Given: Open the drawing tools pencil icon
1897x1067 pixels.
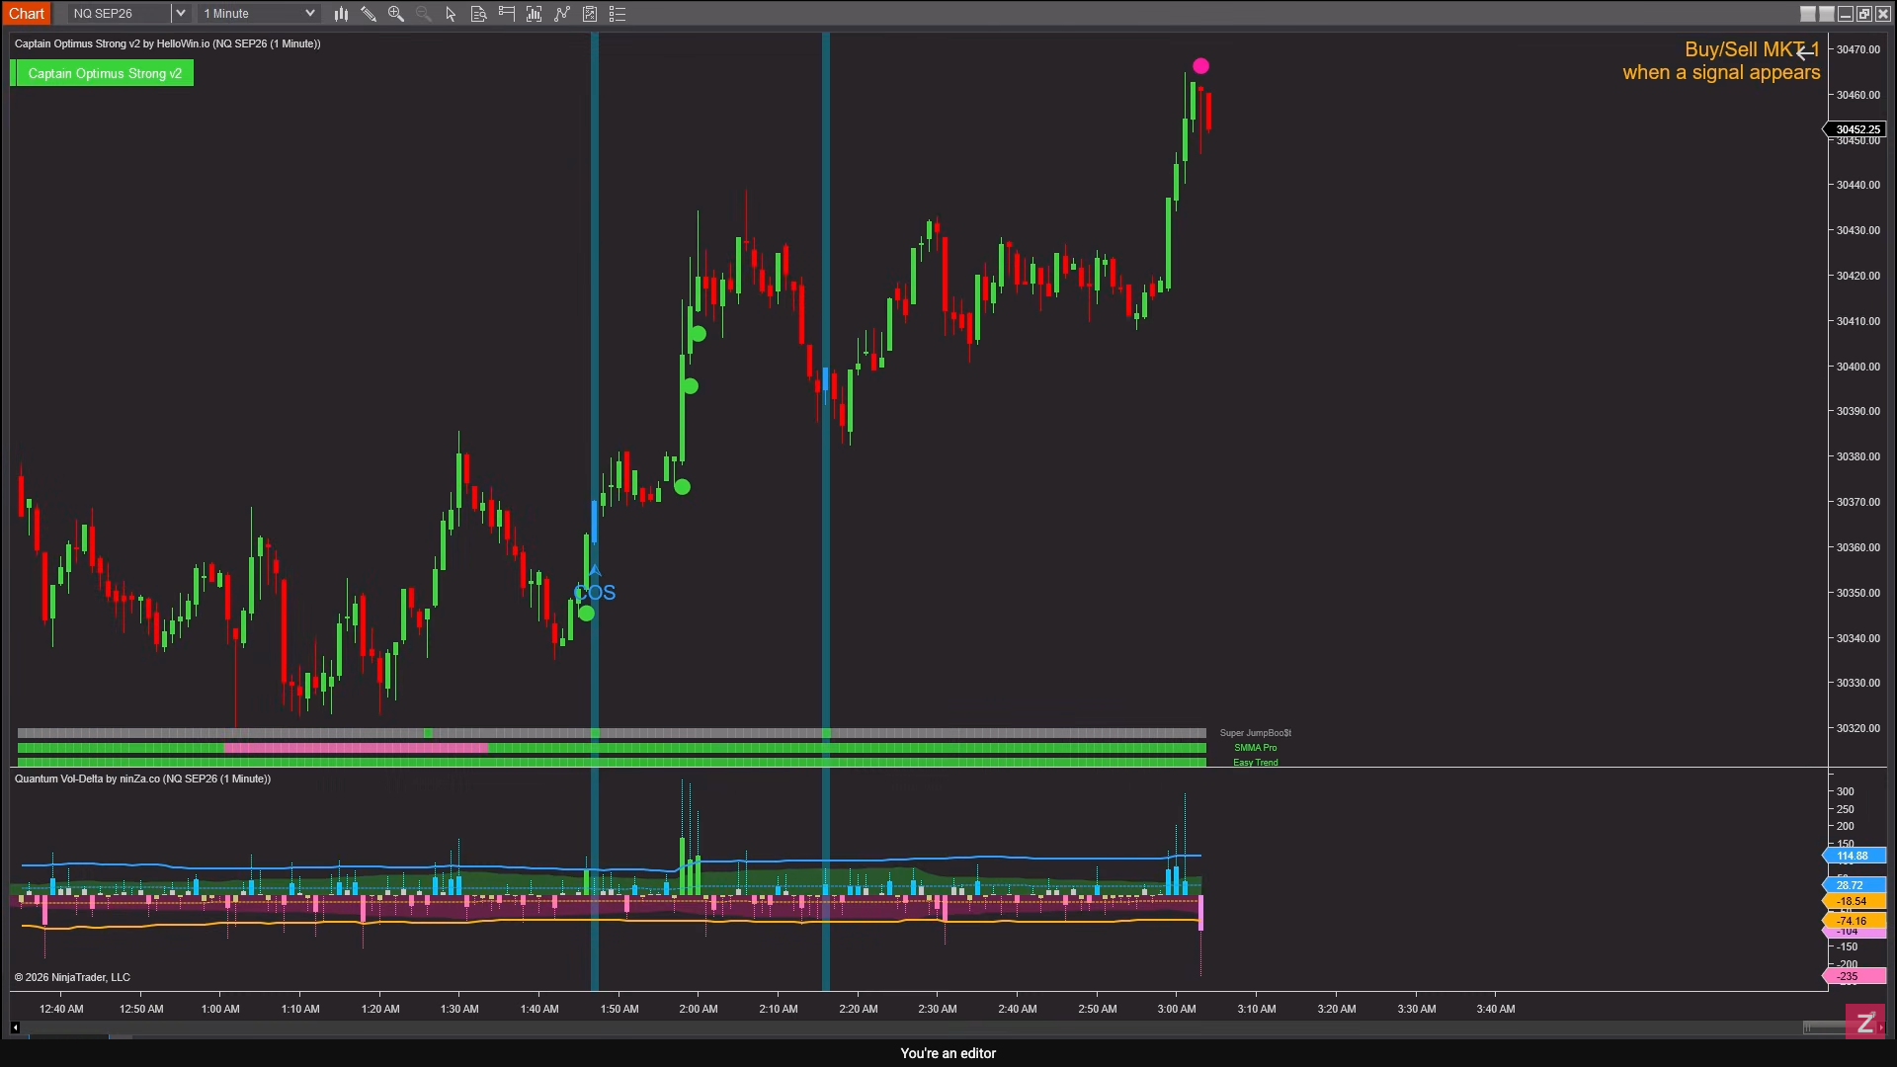Looking at the screenshot, I should click(x=369, y=14).
